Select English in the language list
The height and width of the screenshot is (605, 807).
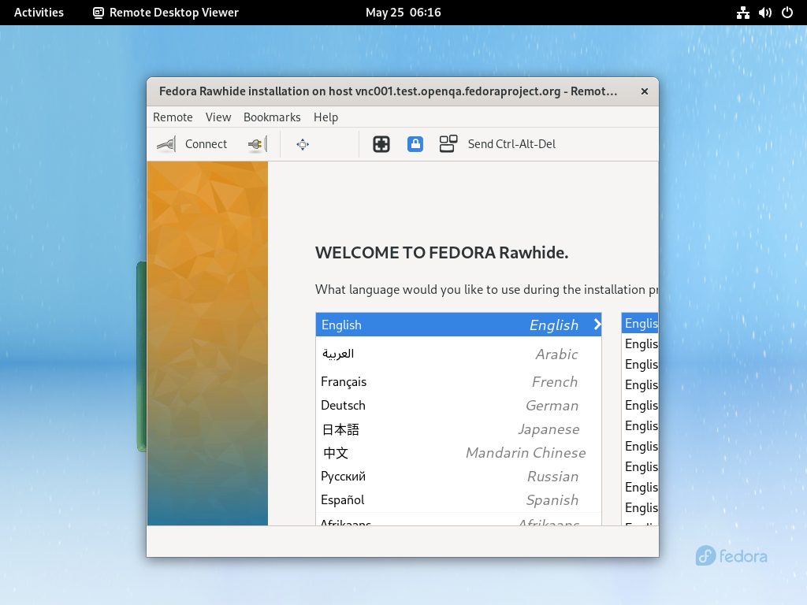459,325
